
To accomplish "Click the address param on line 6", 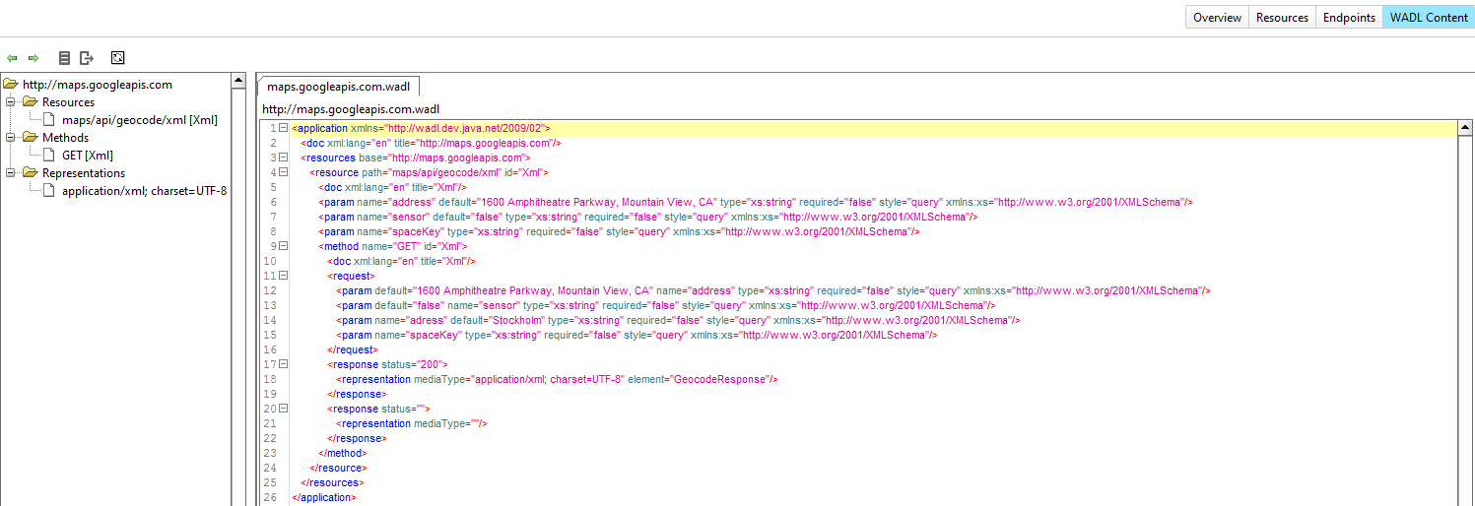I will (x=755, y=202).
